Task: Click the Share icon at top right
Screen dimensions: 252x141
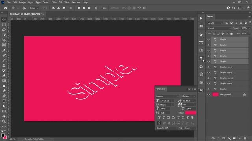Action: pos(248,8)
